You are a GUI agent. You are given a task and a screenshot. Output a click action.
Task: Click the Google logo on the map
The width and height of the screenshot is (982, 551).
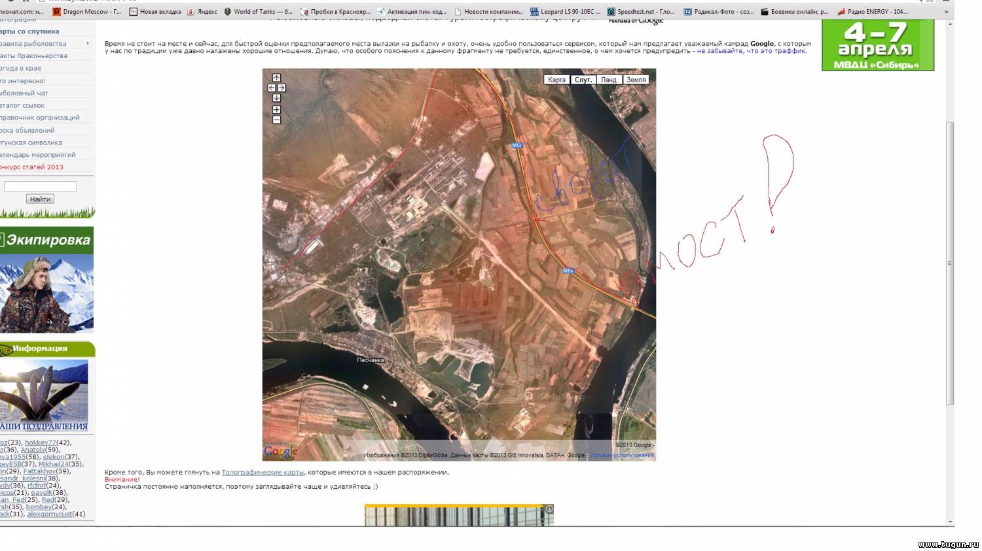(280, 451)
